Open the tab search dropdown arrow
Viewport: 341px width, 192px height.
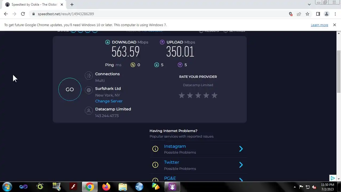click(309, 5)
